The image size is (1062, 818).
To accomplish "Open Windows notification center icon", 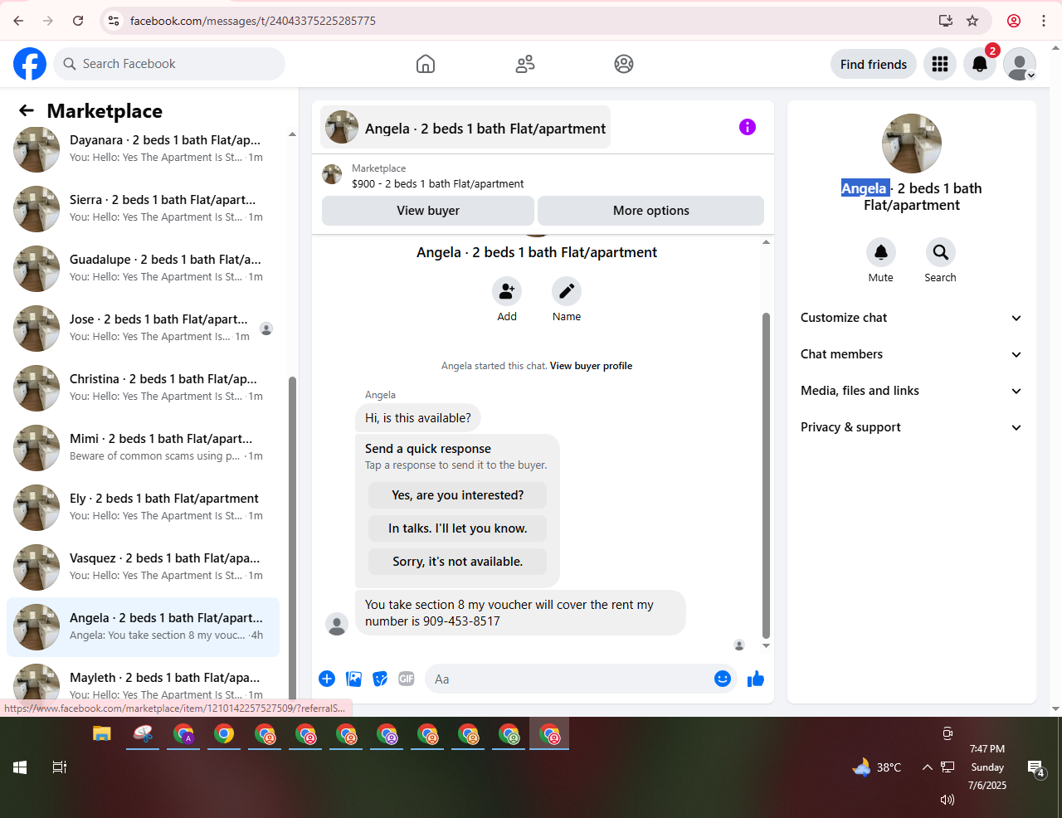I will click(1035, 769).
